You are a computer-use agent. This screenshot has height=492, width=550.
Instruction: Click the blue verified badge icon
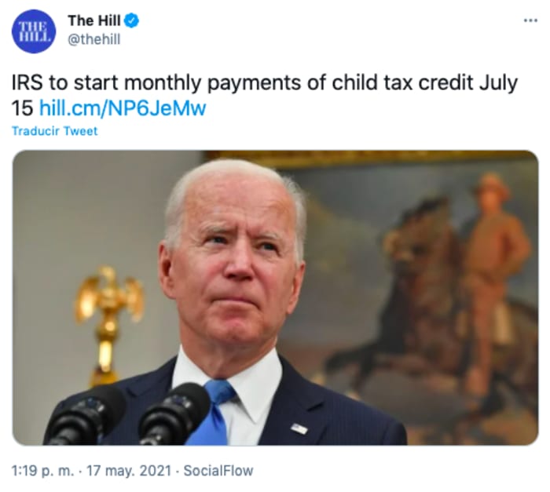(x=132, y=20)
